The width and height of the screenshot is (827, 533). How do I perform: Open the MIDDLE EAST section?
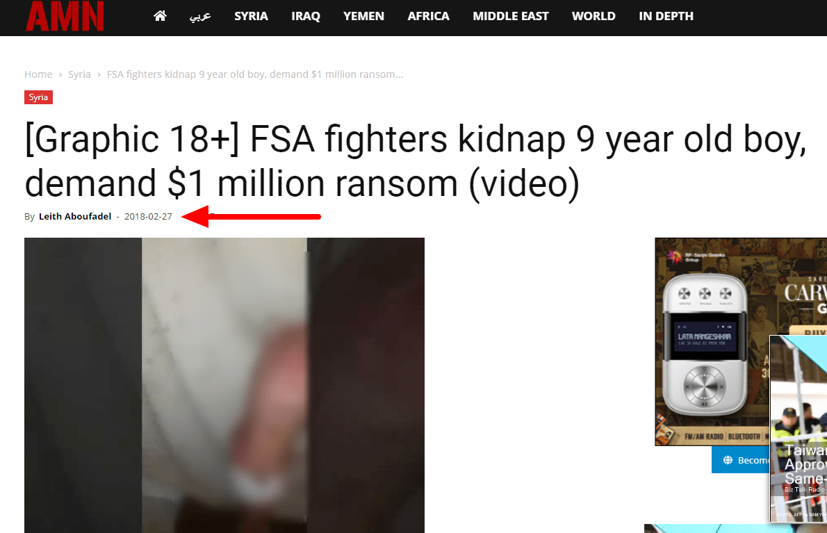pos(511,17)
